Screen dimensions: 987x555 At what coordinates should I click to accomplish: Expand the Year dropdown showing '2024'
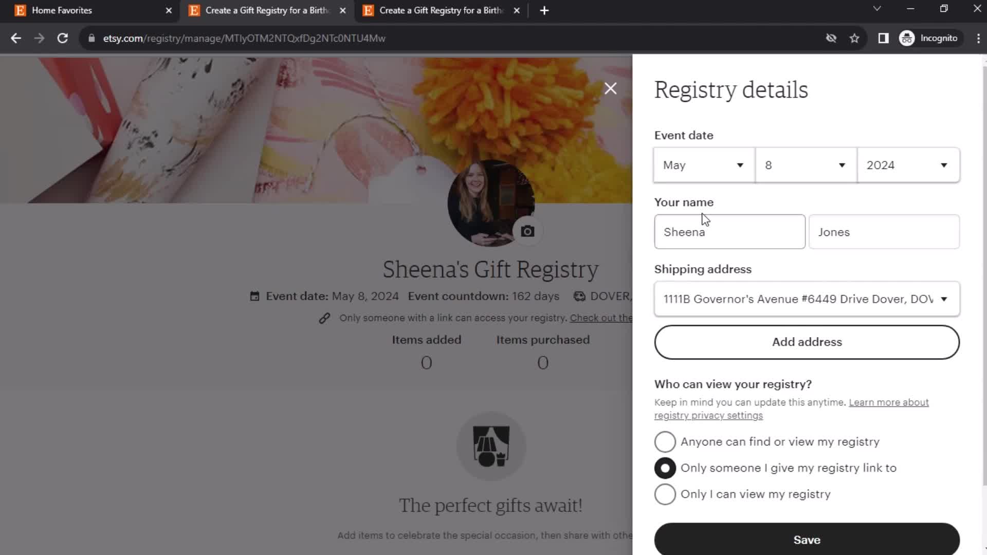point(908,164)
